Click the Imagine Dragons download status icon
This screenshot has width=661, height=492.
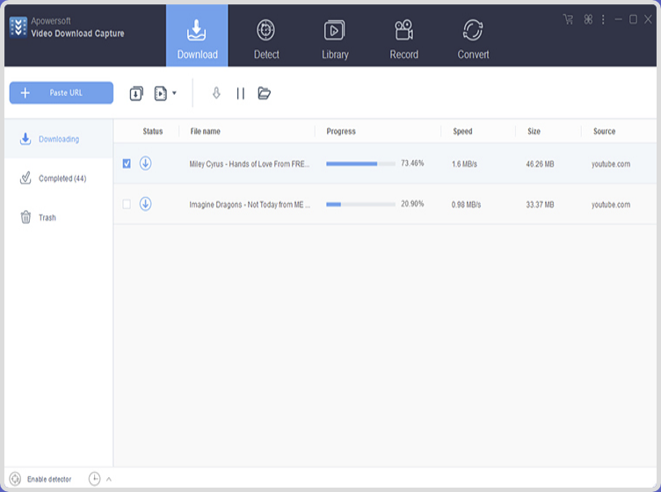pyautogui.click(x=145, y=204)
